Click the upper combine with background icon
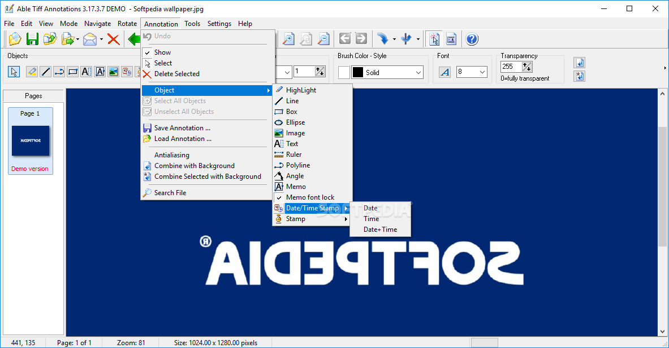The width and height of the screenshot is (669, 348). (x=580, y=63)
